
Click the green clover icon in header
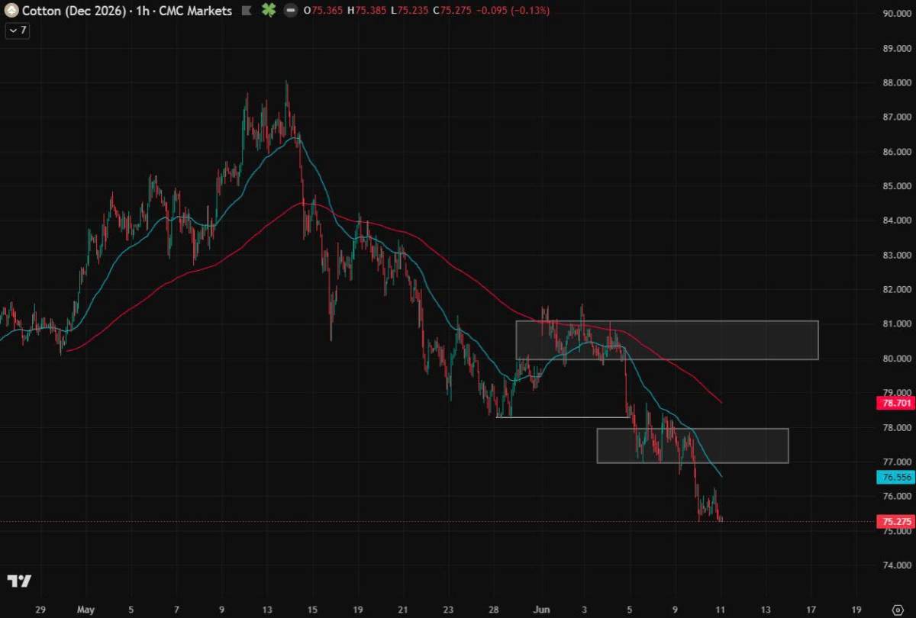click(x=269, y=11)
